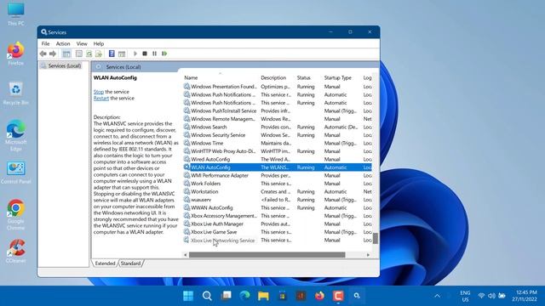This screenshot has width=545, height=306.
Task: Select the Windows Presentation Foundation service row
Action: pos(277,87)
